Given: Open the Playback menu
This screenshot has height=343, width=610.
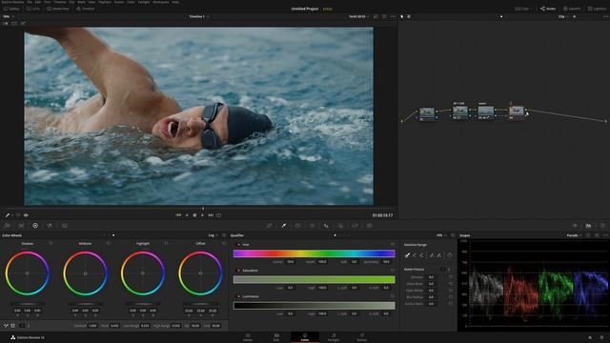Looking at the screenshot, I should click(x=105, y=2).
